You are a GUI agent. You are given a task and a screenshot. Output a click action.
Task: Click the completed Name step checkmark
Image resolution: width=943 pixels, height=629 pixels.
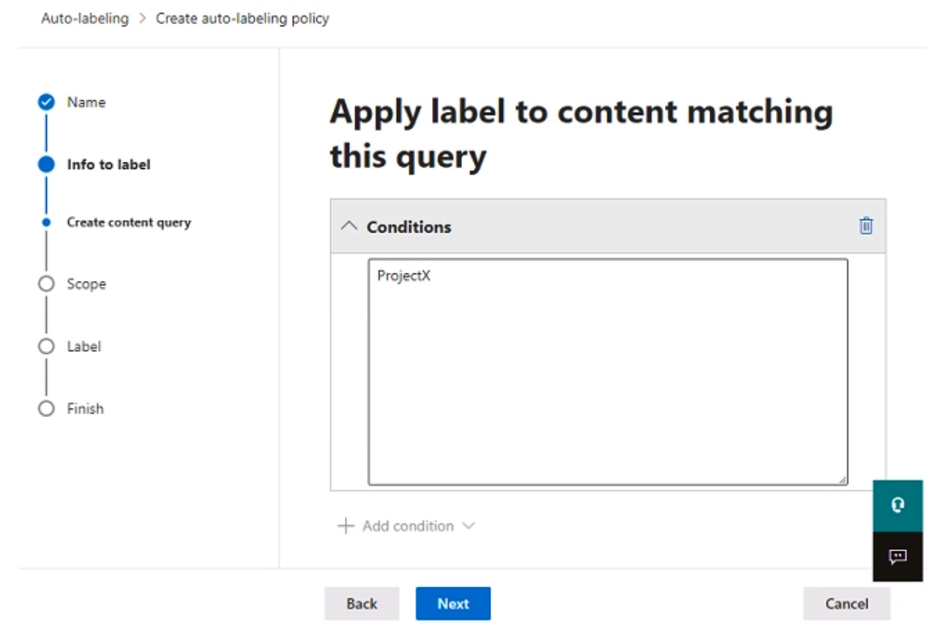click(46, 102)
